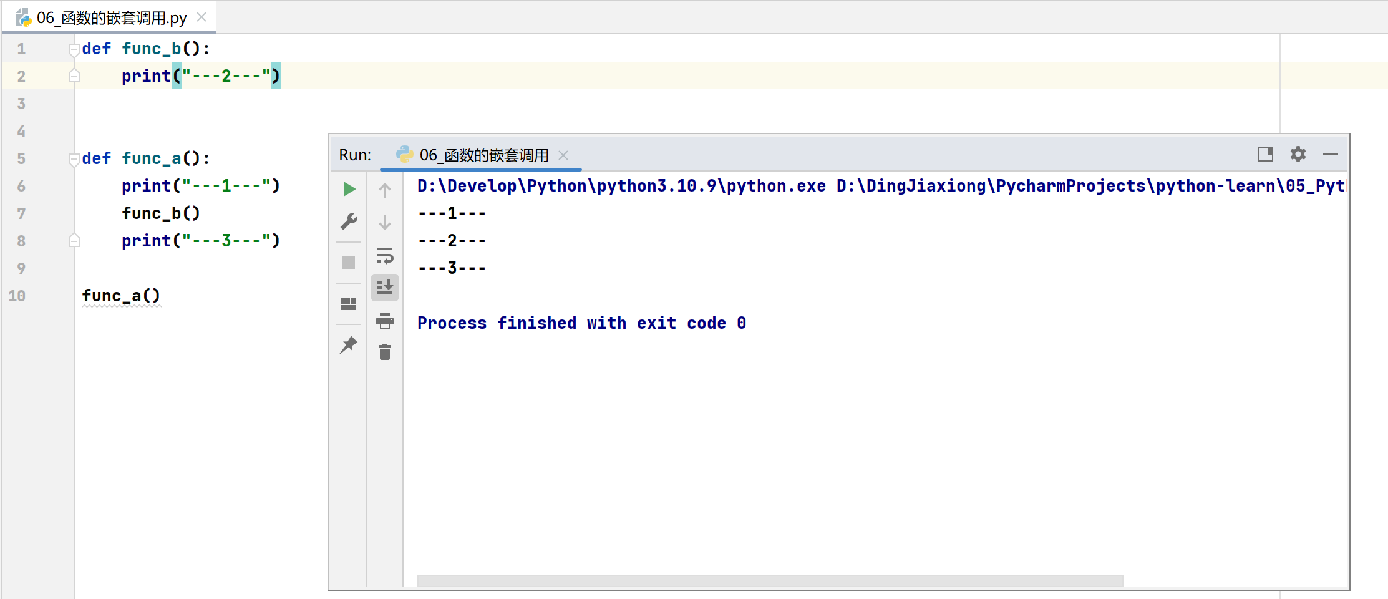The image size is (1388, 599).
Task: Click the Run panel view mode icon
Action: tap(1266, 154)
